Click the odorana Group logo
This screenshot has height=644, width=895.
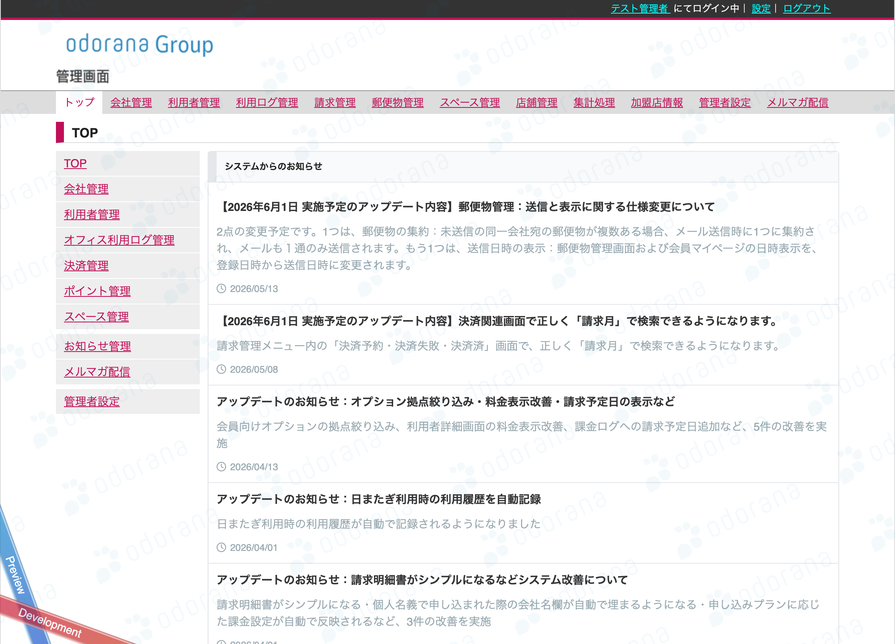(x=139, y=44)
